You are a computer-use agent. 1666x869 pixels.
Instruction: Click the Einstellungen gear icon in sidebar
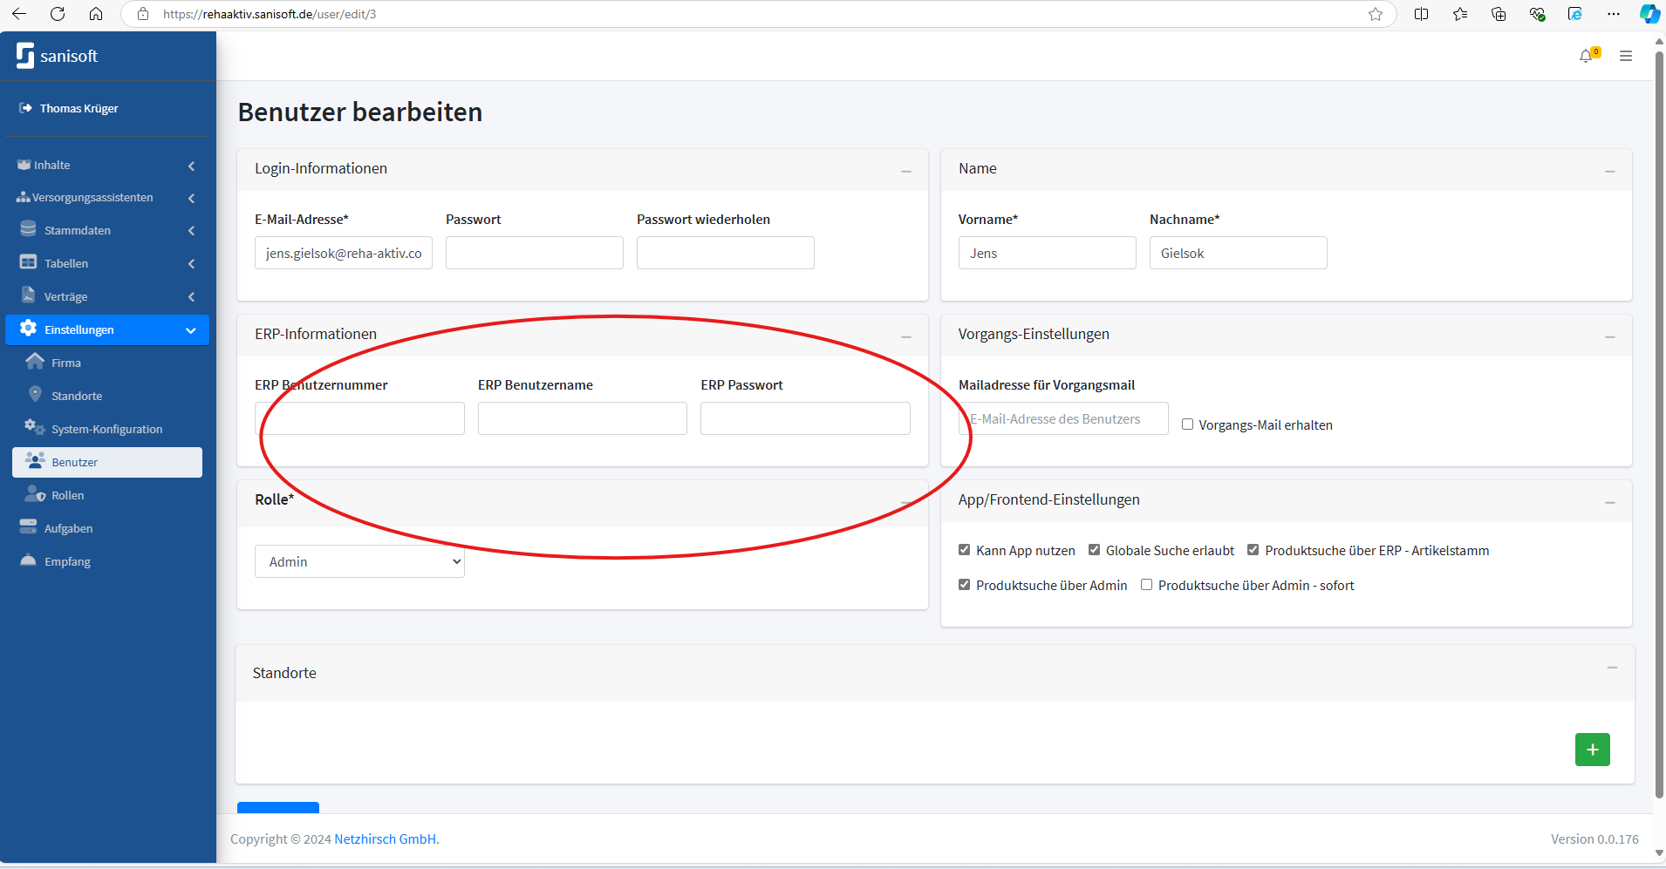click(28, 329)
